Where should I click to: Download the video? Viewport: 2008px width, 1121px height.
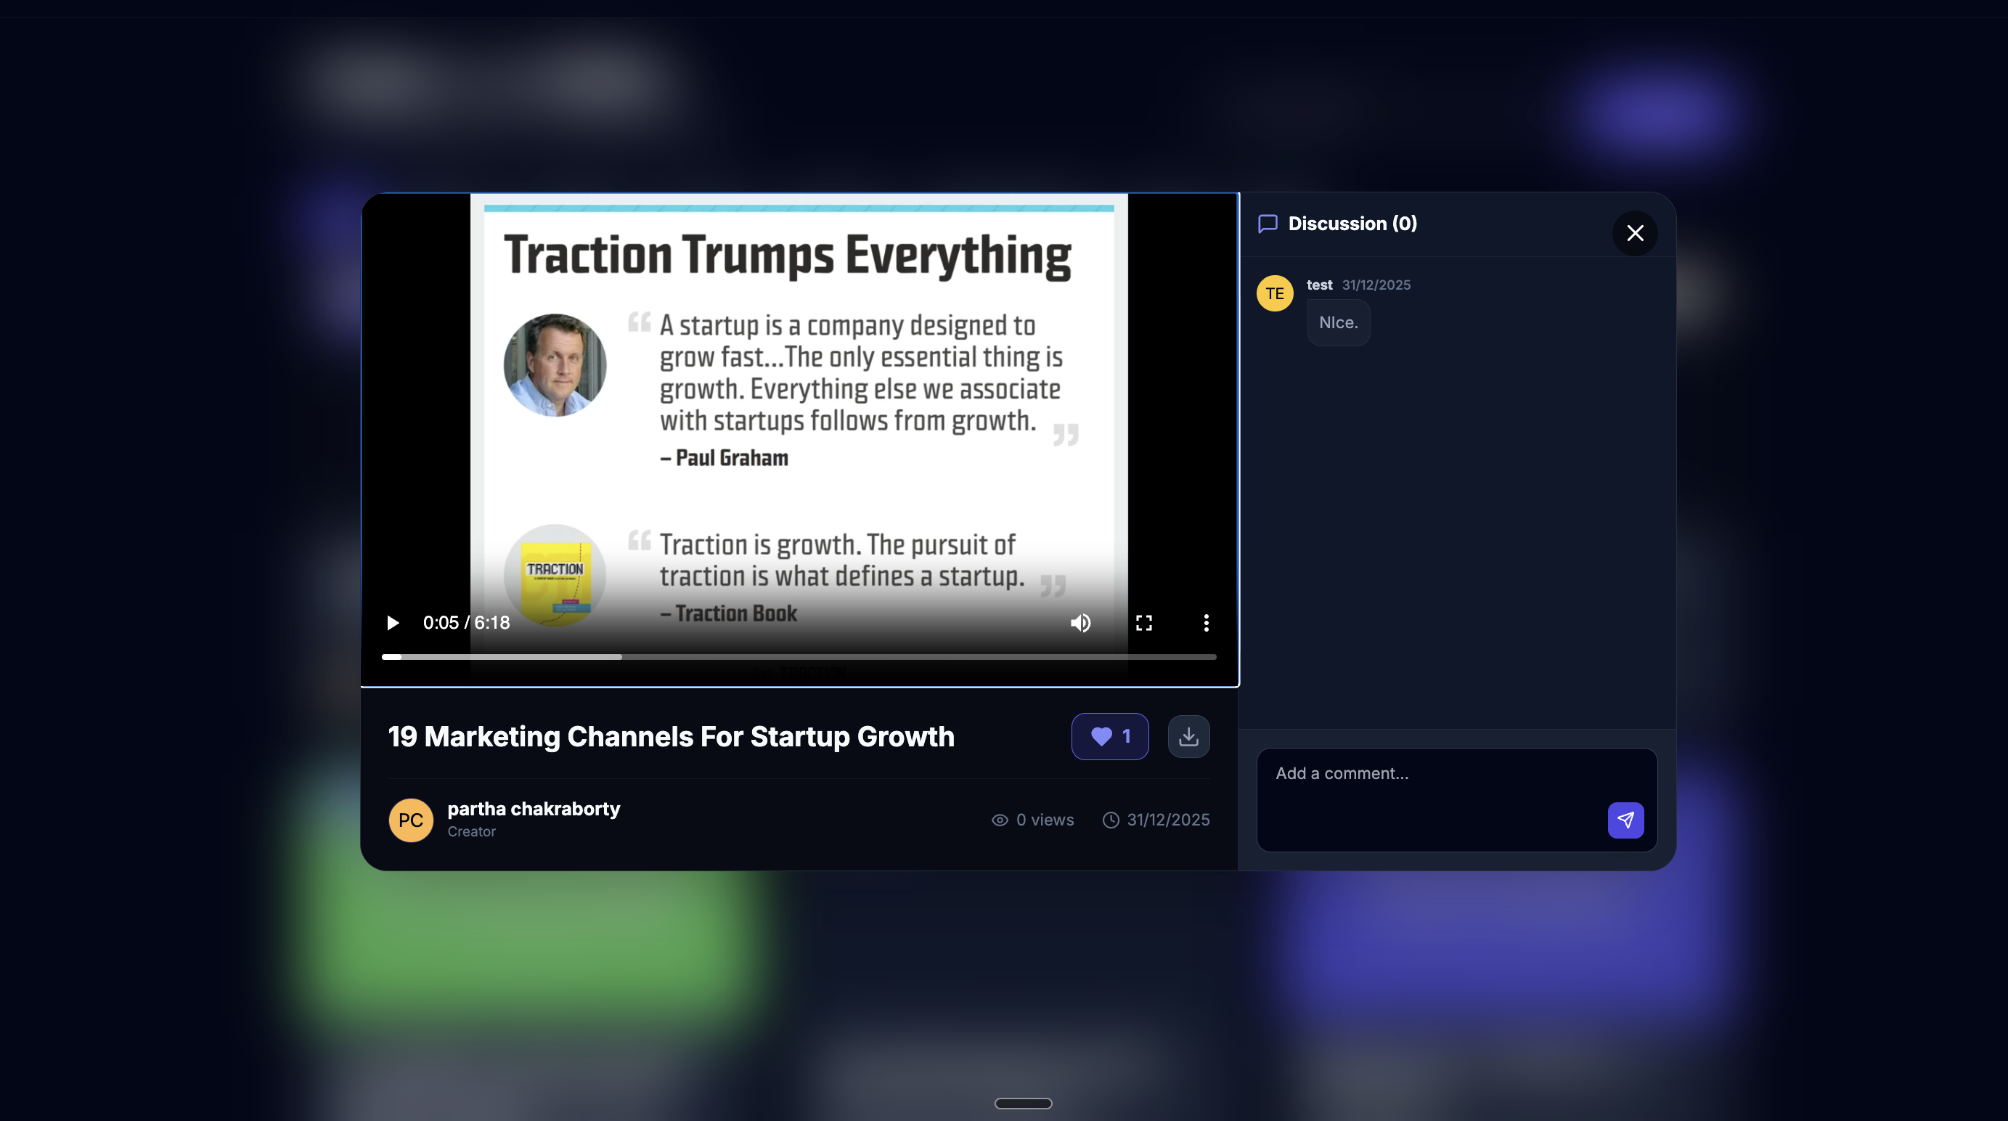tap(1188, 736)
